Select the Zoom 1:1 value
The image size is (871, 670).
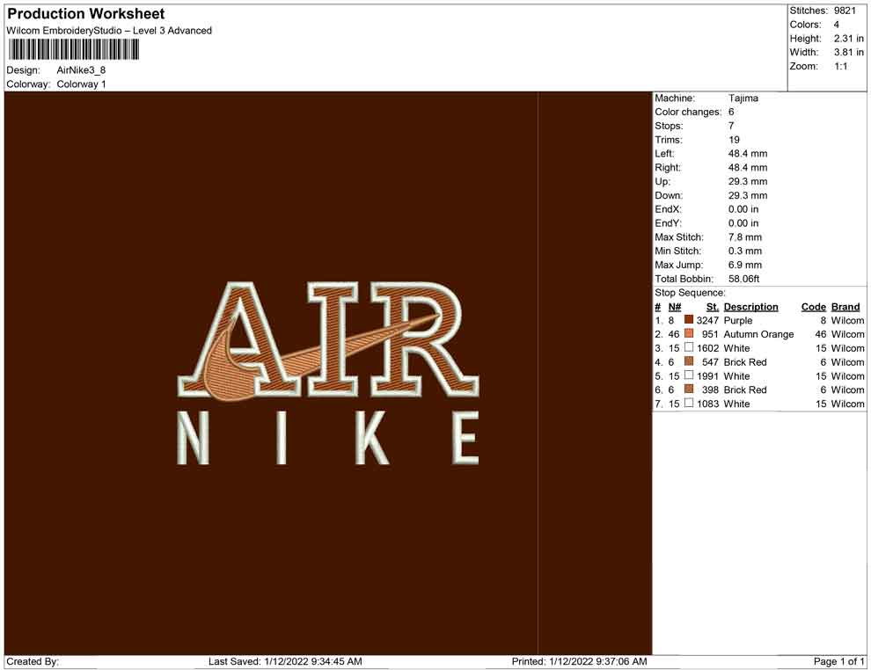click(840, 67)
